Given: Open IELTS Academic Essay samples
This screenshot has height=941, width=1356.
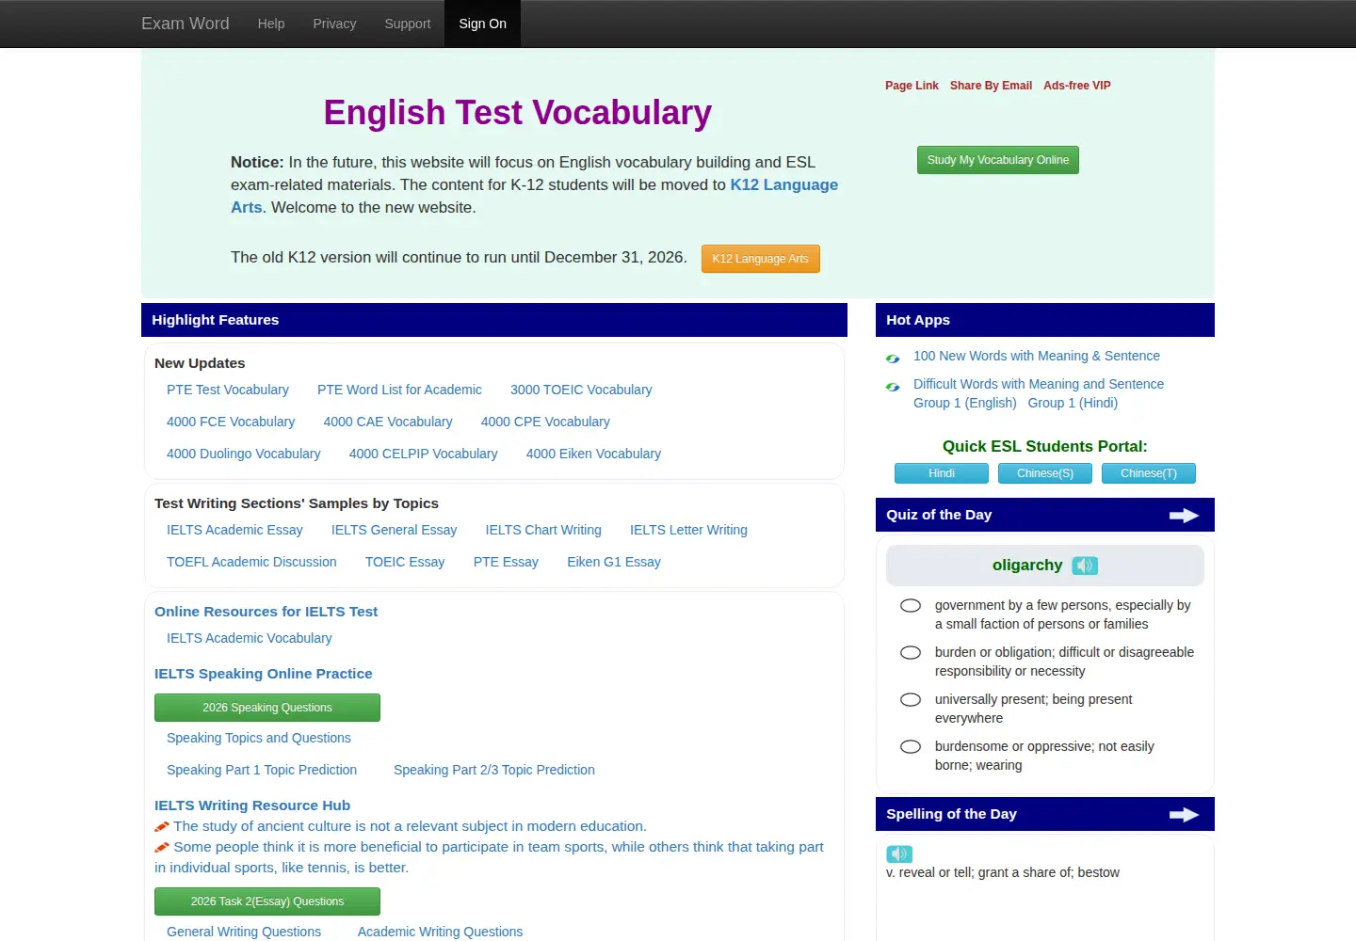Looking at the screenshot, I should point(234,530).
